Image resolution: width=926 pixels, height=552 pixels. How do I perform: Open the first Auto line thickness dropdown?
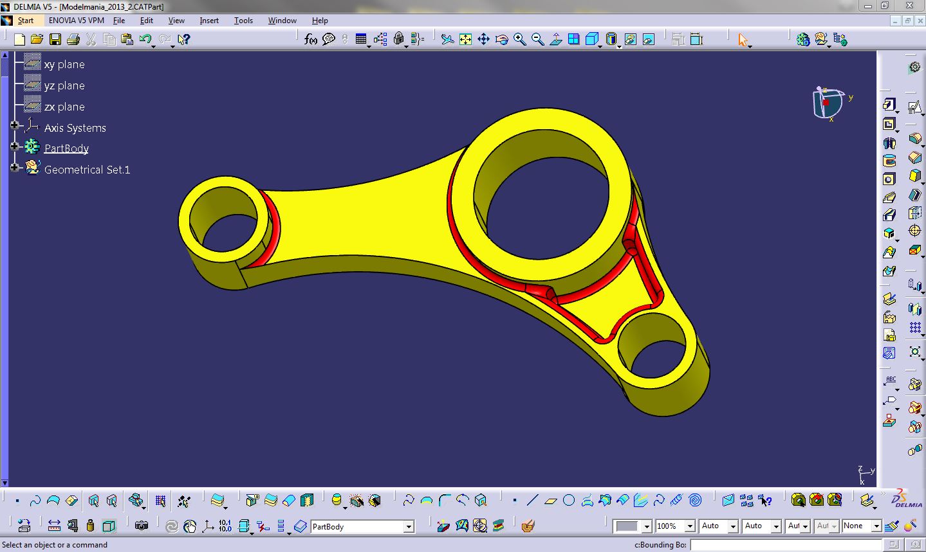(733, 526)
